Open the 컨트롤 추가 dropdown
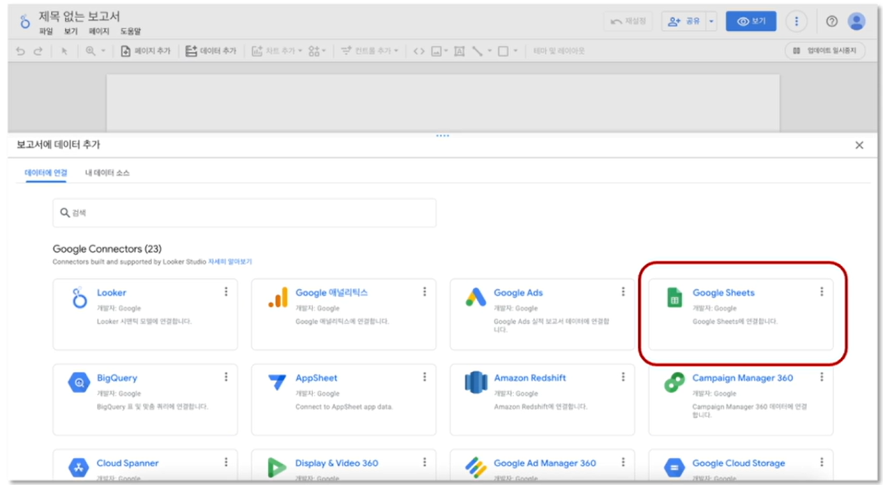The height and width of the screenshot is (485, 883). click(370, 51)
